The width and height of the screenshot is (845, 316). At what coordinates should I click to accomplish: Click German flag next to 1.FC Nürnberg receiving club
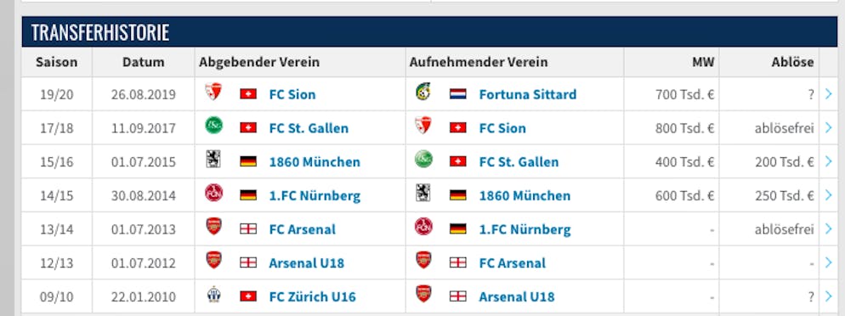coord(458,229)
